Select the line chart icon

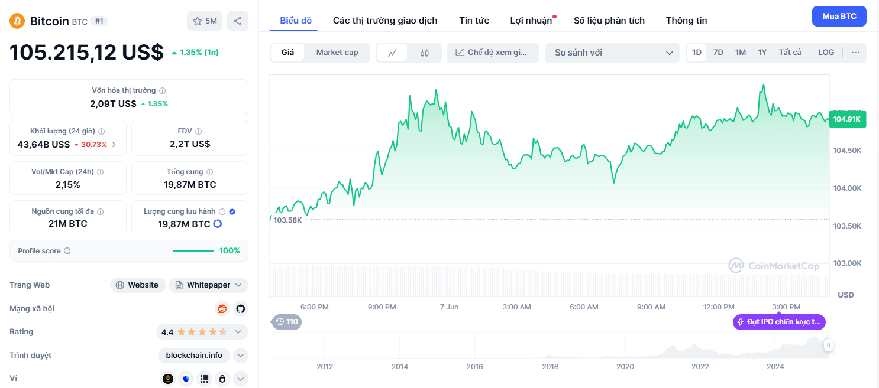[x=392, y=53]
